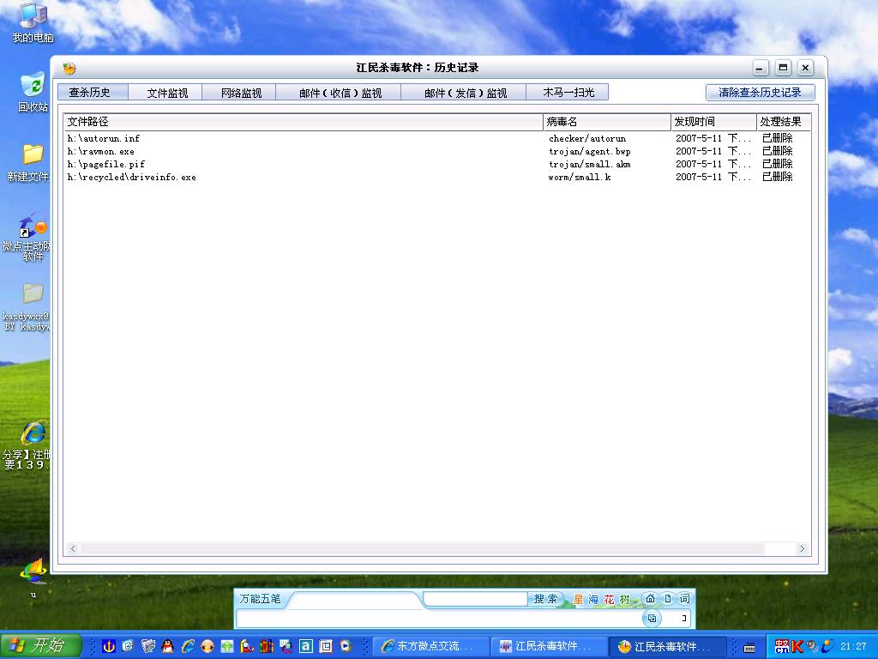The width and height of the screenshot is (878, 659).
Task: Click the round icon on the IME candidate bar
Action: pyautogui.click(x=652, y=618)
